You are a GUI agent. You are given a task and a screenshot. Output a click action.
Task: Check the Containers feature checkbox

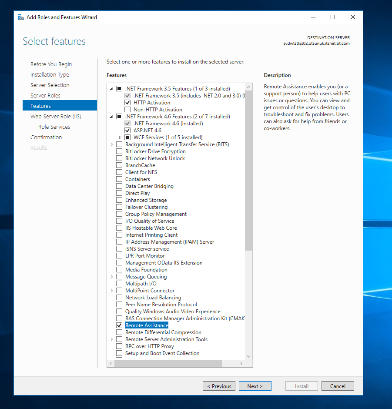(x=119, y=179)
